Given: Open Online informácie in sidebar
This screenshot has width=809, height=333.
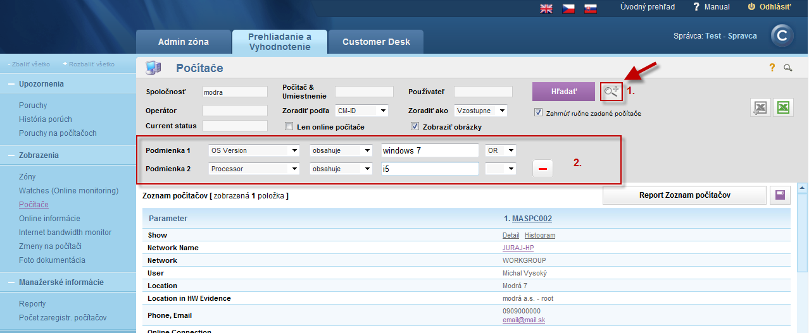Looking at the screenshot, I should [x=49, y=219].
